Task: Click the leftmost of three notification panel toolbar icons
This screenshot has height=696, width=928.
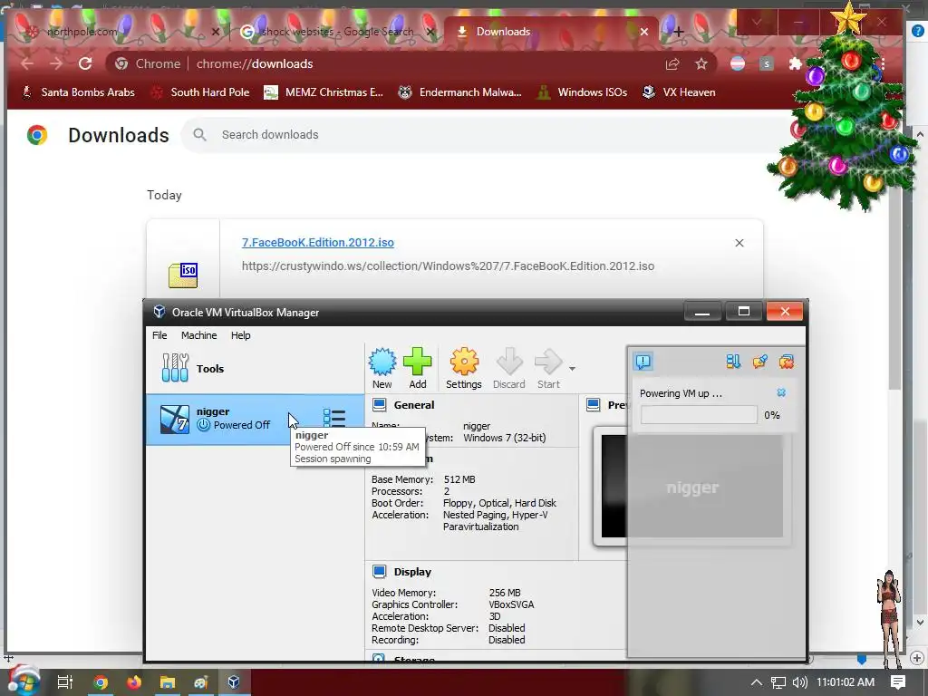Action: [x=733, y=361]
